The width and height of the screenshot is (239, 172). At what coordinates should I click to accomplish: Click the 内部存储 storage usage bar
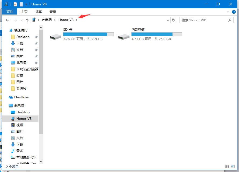click(x=157, y=34)
